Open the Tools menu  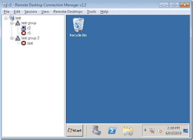[92, 12]
